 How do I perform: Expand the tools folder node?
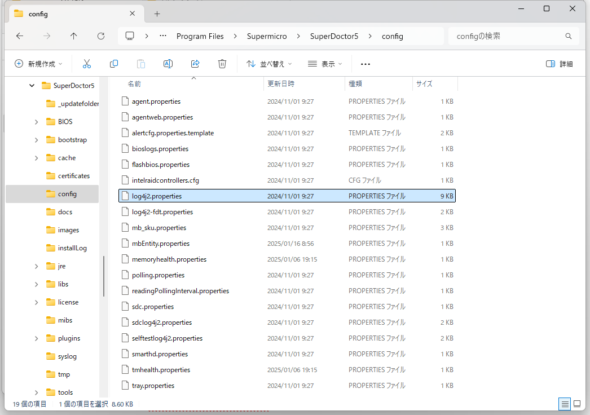[x=37, y=393]
